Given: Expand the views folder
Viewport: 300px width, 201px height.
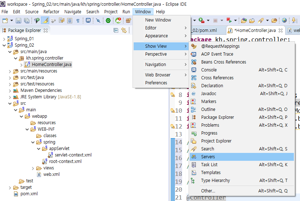Looking at the screenshot, I should point(33,168).
